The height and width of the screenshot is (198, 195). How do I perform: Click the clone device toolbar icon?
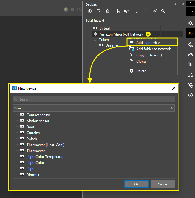99,11
